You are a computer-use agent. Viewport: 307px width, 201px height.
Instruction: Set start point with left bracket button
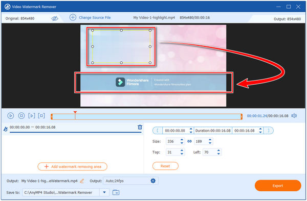[158, 131]
